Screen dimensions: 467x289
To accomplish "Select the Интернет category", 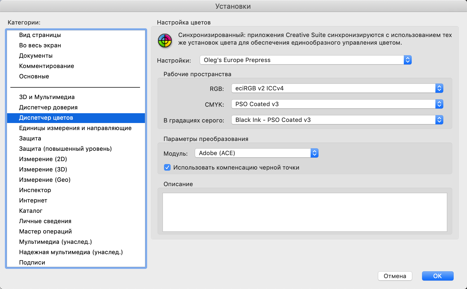I will 76,201.
